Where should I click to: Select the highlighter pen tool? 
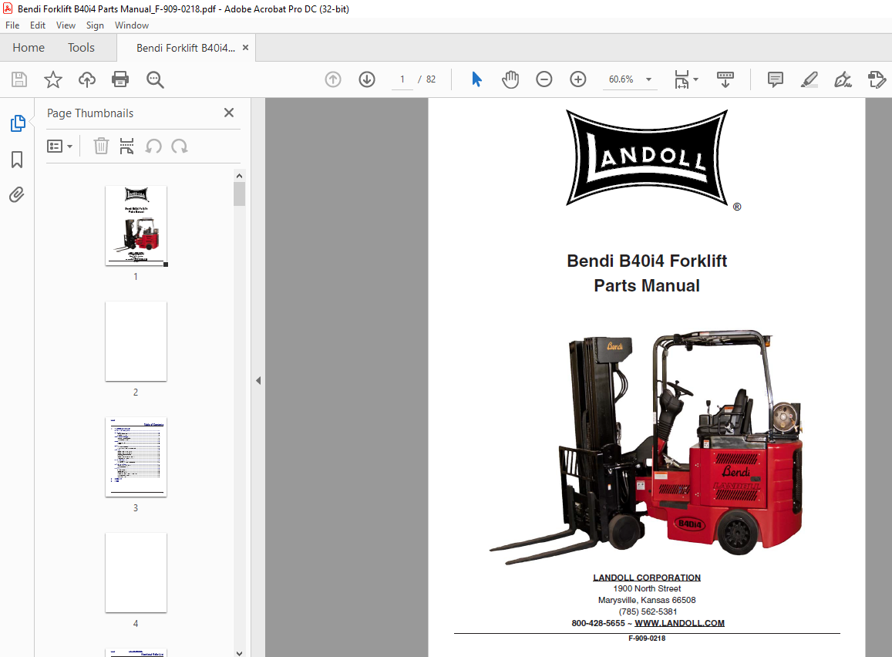tap(809, 79)
